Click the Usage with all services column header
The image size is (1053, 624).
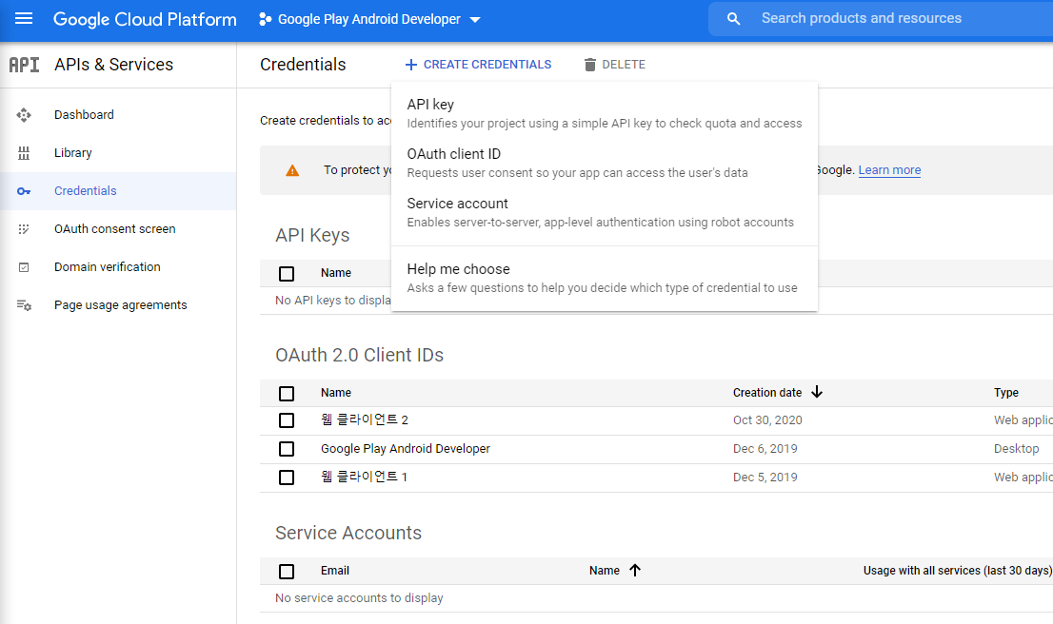(x=958, y=571)
